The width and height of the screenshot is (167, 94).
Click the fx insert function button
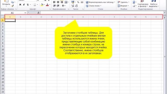click(x=38, y=13)
